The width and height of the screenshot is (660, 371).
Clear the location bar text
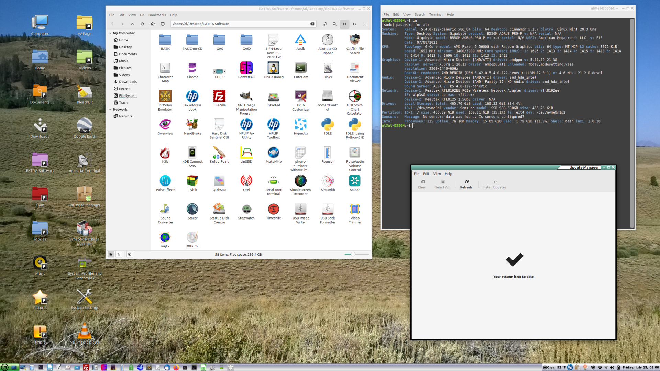click(x=312, y=24)
